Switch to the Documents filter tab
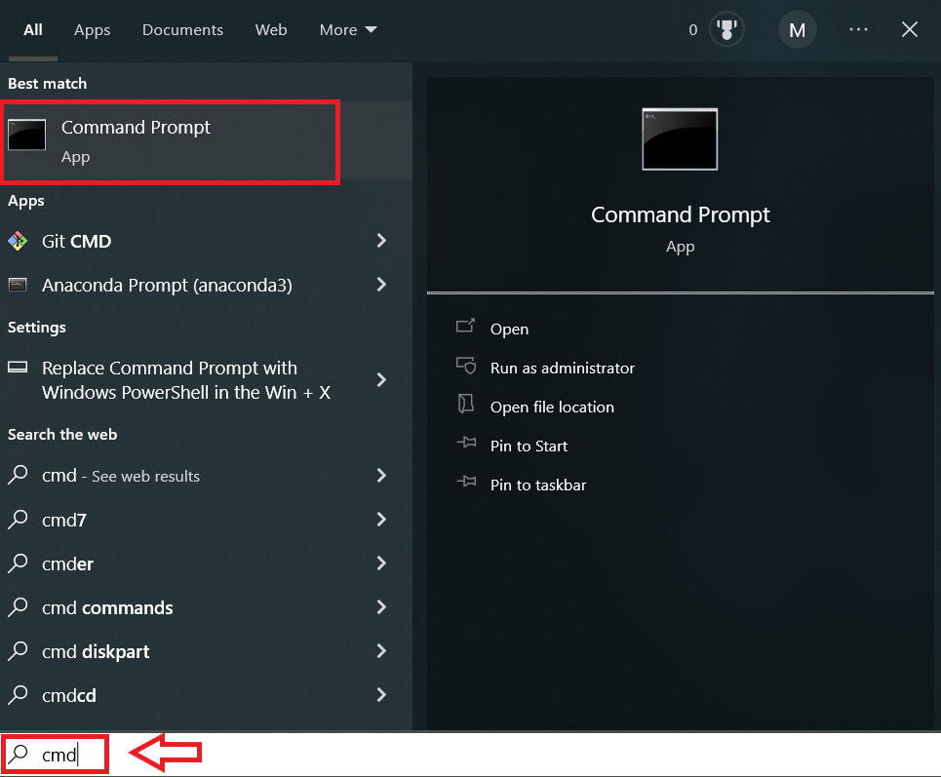This screenshot has width=941, height=777. (182, 30)
